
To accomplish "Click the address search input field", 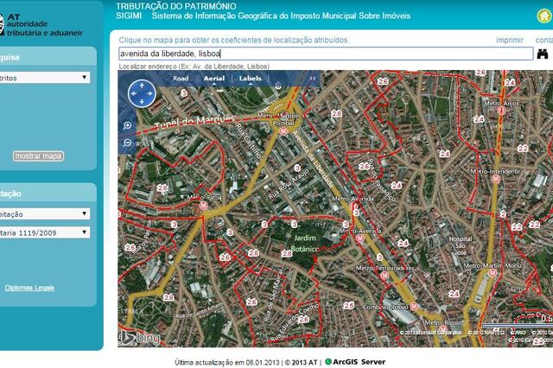I will [326, 54].
